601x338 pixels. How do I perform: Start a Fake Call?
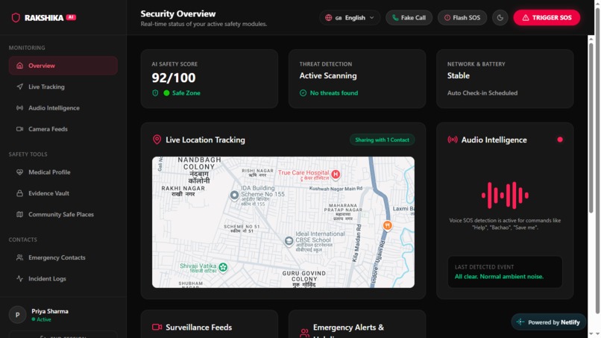pos(409,18)
